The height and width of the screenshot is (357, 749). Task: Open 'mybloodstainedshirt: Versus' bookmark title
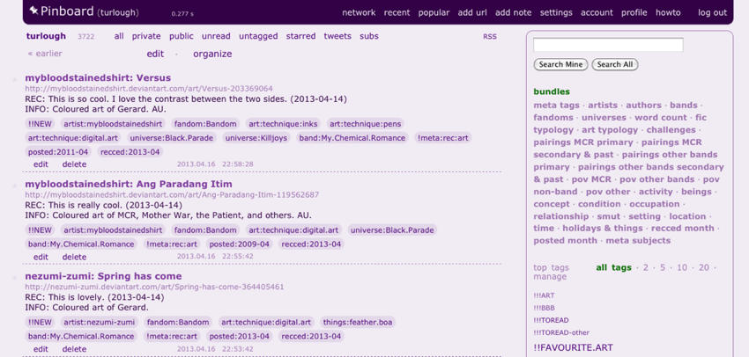click(98, 77)
